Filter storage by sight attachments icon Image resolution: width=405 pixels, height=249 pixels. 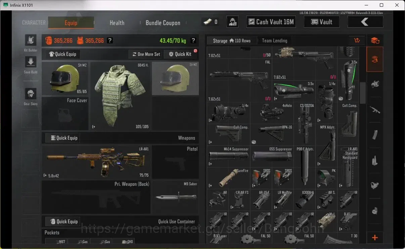pos(375,185)
